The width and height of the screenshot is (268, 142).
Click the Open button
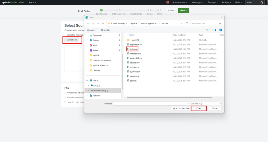click(x=199, y=108)
